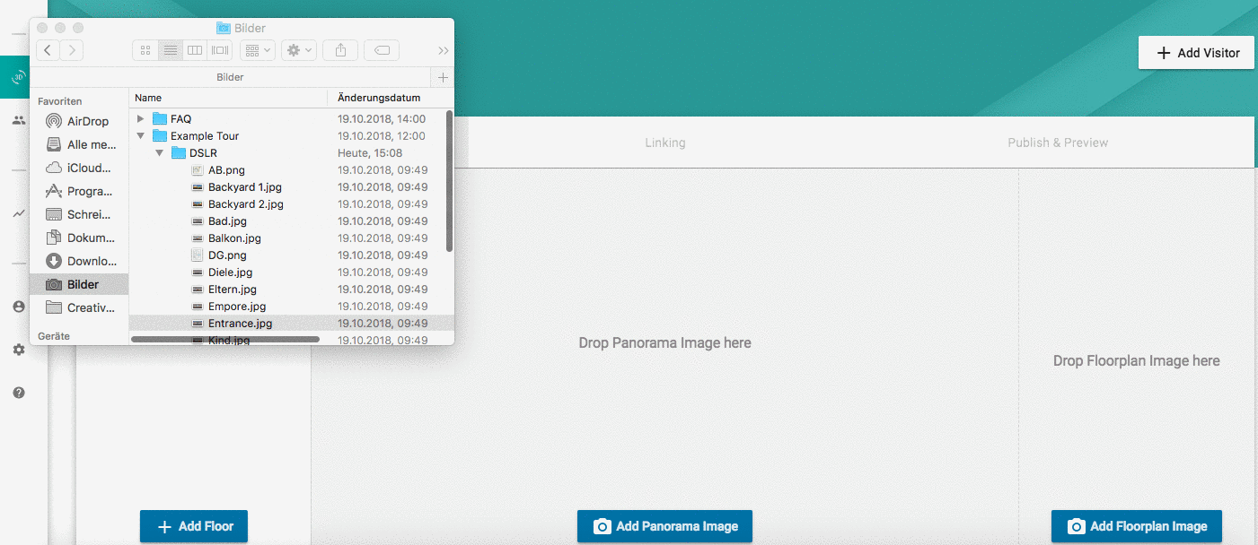The height and width of the screenshot is (545, 1258).
Task: Click the Finder vertical scrollbar
Action: click(449, 180)
